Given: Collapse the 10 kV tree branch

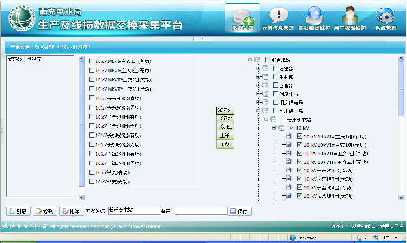Looking at the screenshot, I should coord(274,127).
